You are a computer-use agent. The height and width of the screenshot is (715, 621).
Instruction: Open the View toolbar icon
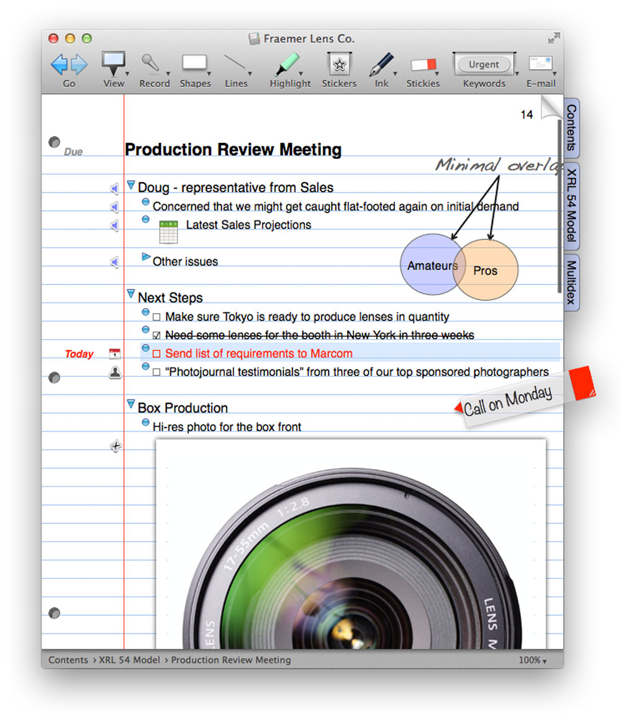click(112, 63)
